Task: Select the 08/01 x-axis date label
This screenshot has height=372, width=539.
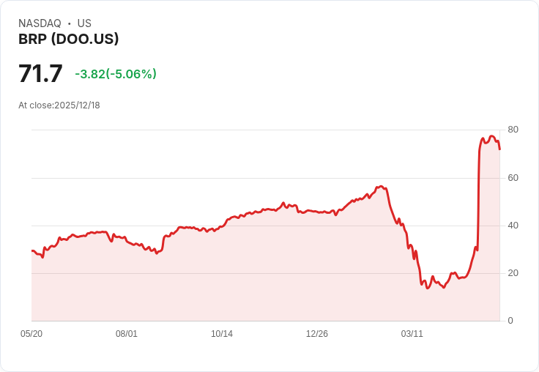Action: tap(127, 334)
